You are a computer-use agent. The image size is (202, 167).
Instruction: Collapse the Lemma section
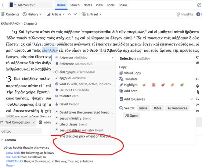pos(2,140)
